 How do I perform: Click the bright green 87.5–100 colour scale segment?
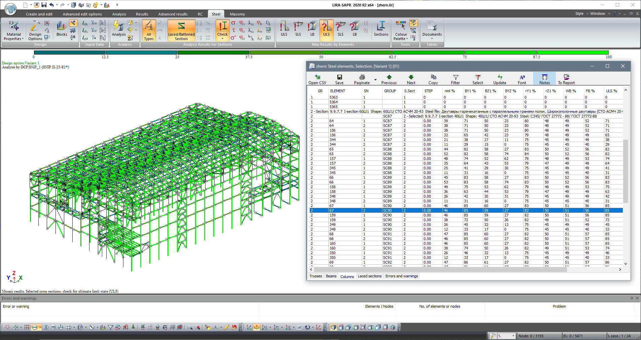tap(572, 53)
